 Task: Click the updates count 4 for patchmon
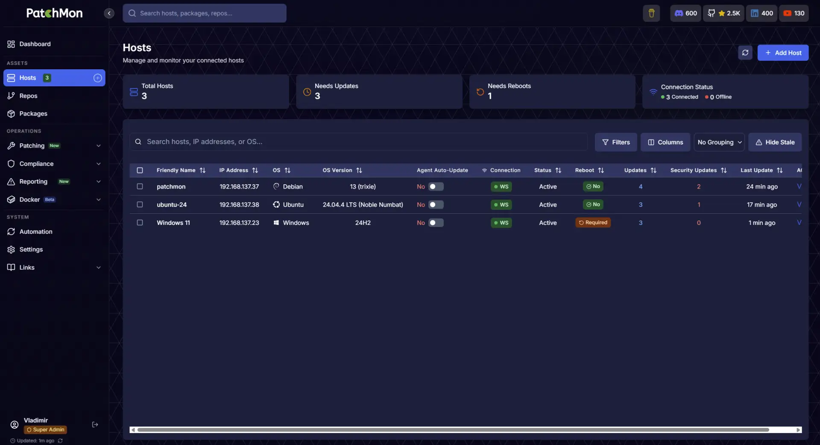coord(641,187)
